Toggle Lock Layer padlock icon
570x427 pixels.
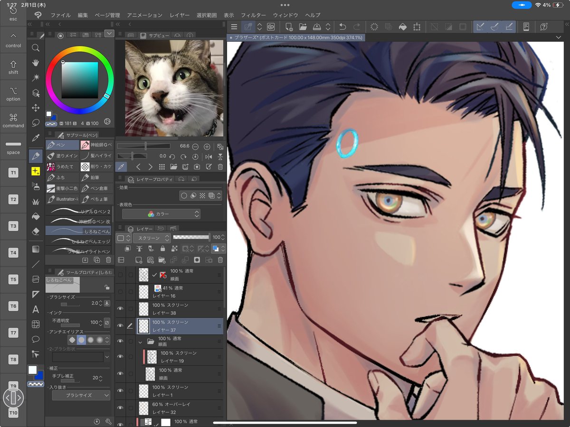point(163,249)
